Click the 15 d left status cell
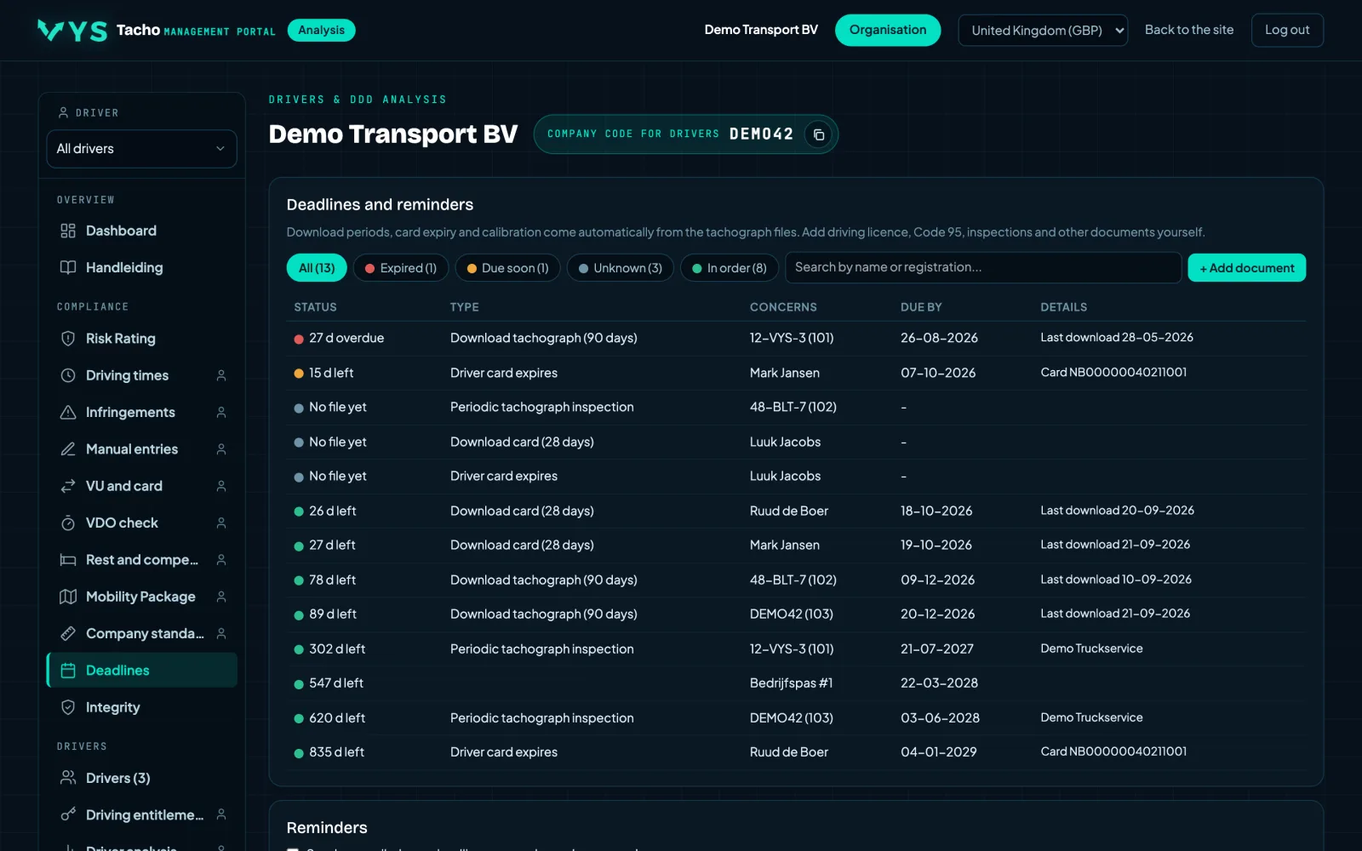This screenshot has width=1362, height=851. [323, 373]
